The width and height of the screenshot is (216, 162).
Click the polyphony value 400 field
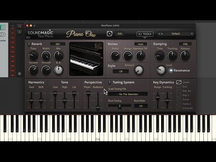click(x=120, y=34)
